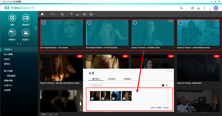This screenshot has width=222, height=116.
Task: Switch to 分享連結 tab in share dialog
Action: click(127, 79)
